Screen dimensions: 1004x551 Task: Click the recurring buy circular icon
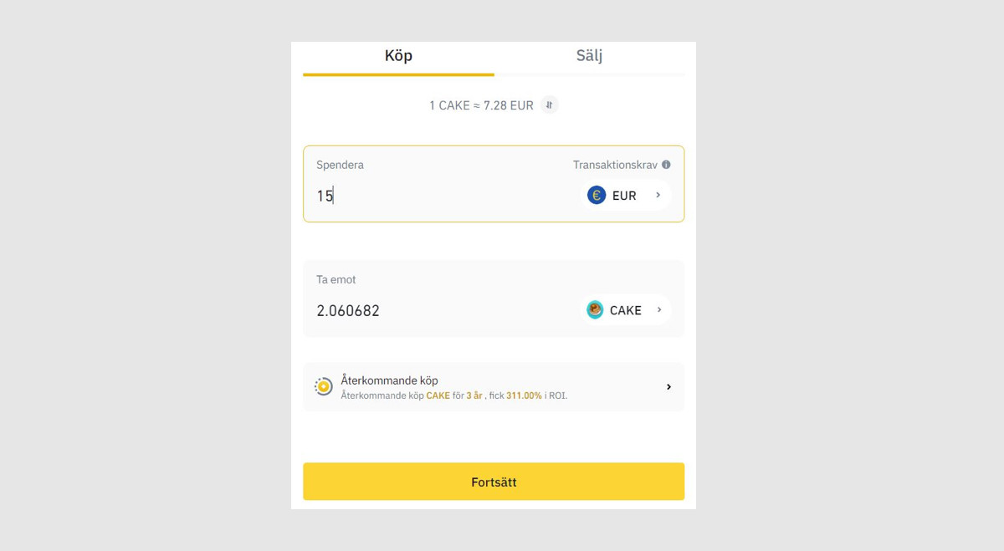(x=323, y=386)
